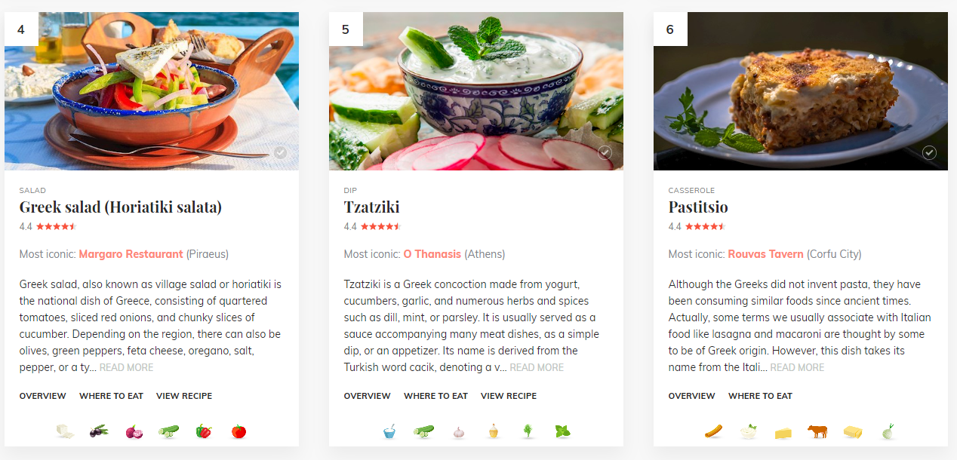
Task: Click the mint leaves ingredient icon
Action: 563,431
